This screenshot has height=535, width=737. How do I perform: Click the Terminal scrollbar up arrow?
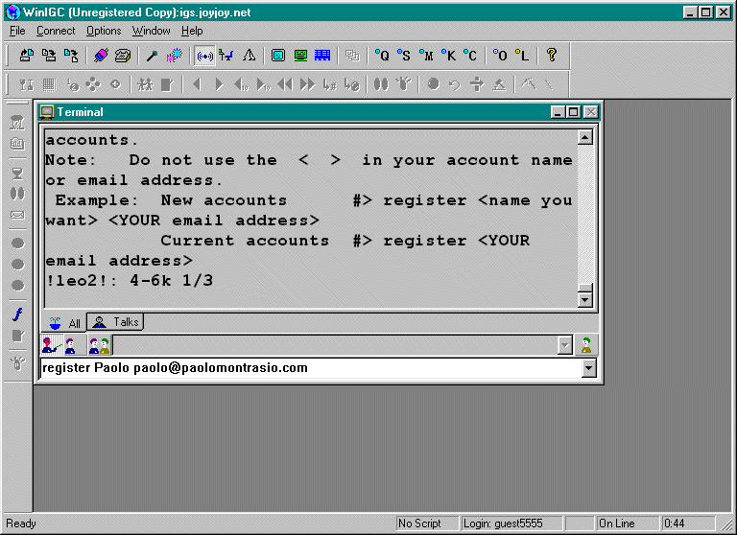coord(585,138)
